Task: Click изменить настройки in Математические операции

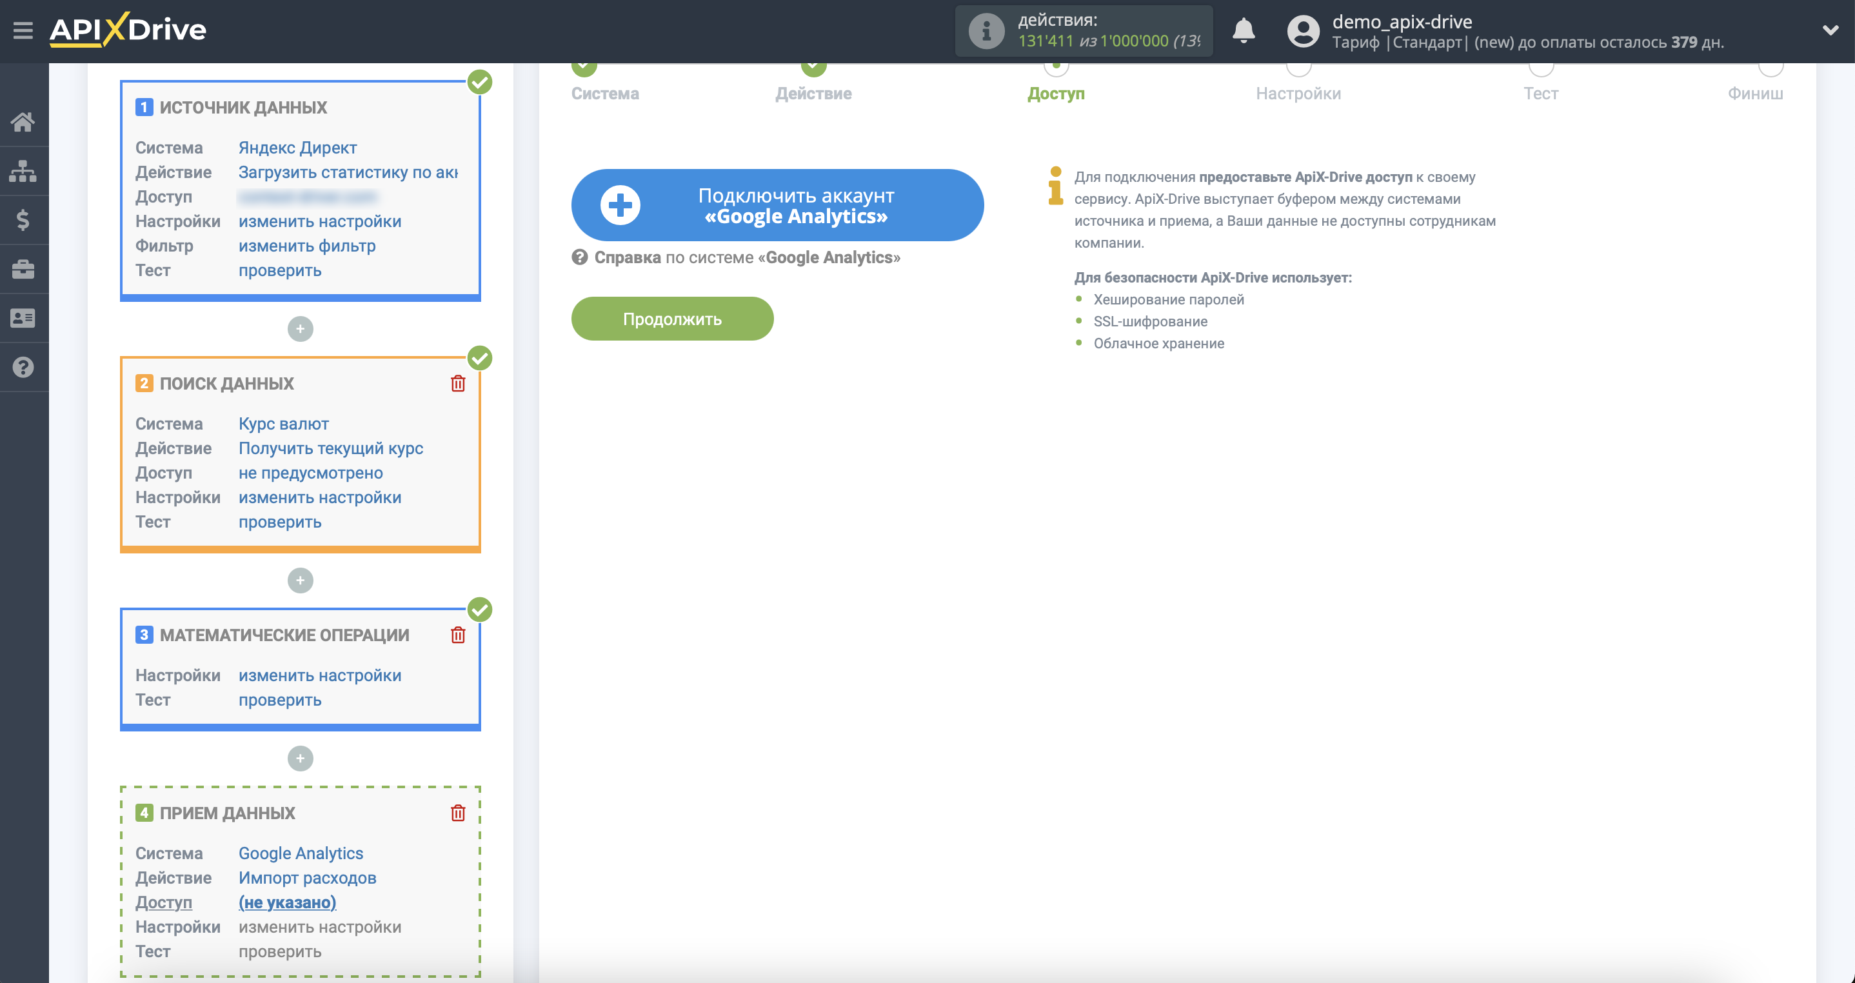Action: (320, 675)
